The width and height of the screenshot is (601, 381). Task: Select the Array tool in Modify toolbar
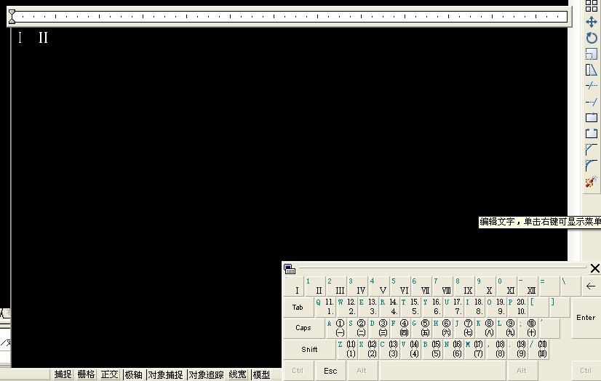[592, 6]
